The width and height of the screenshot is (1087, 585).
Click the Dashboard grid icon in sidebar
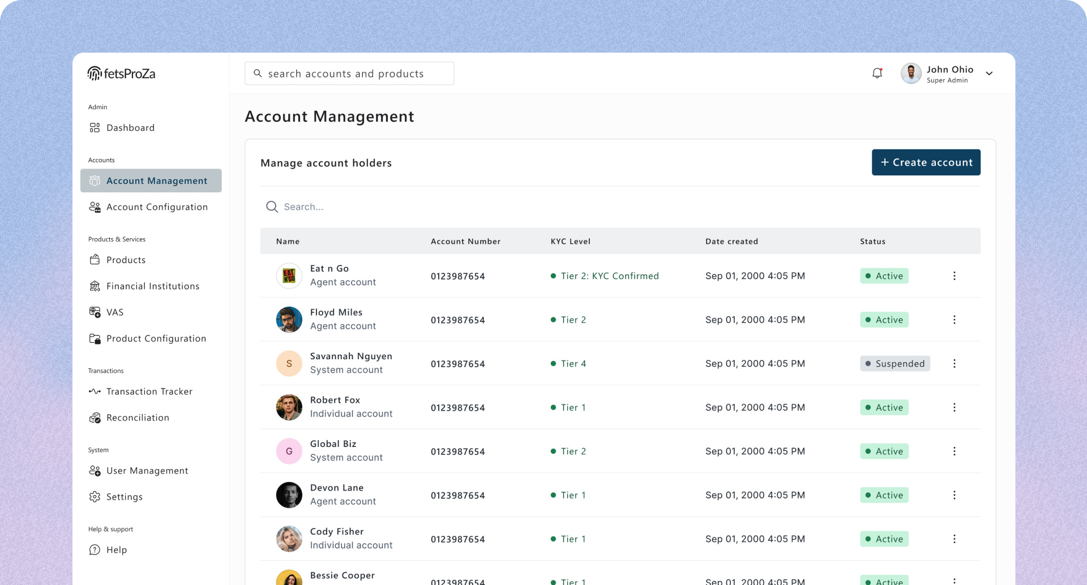pyautogui.click(x=95, y=128)
